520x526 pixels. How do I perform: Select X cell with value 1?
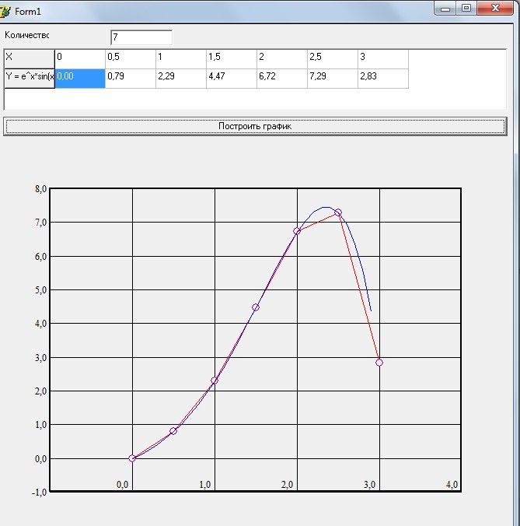coord(181,59)
